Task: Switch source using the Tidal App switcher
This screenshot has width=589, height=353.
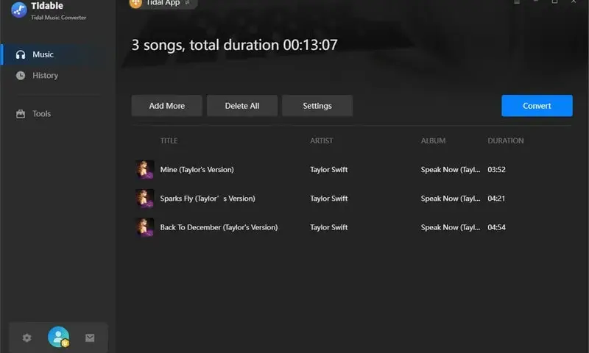Action: 163,3
